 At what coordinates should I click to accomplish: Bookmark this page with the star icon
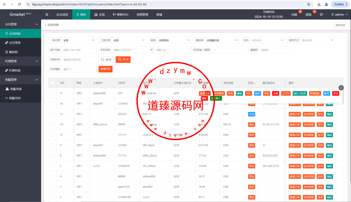point(309,4)
